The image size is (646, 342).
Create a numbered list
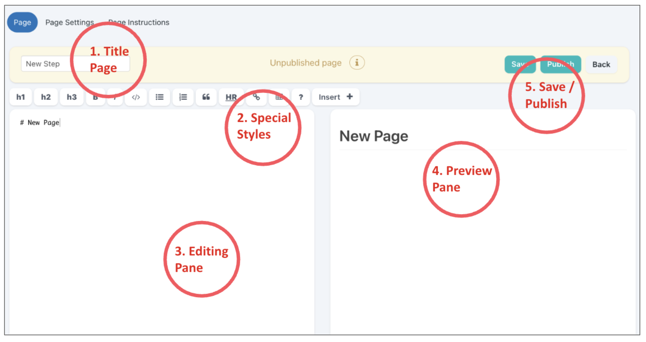pyautogui.click(x=183, y=97)
